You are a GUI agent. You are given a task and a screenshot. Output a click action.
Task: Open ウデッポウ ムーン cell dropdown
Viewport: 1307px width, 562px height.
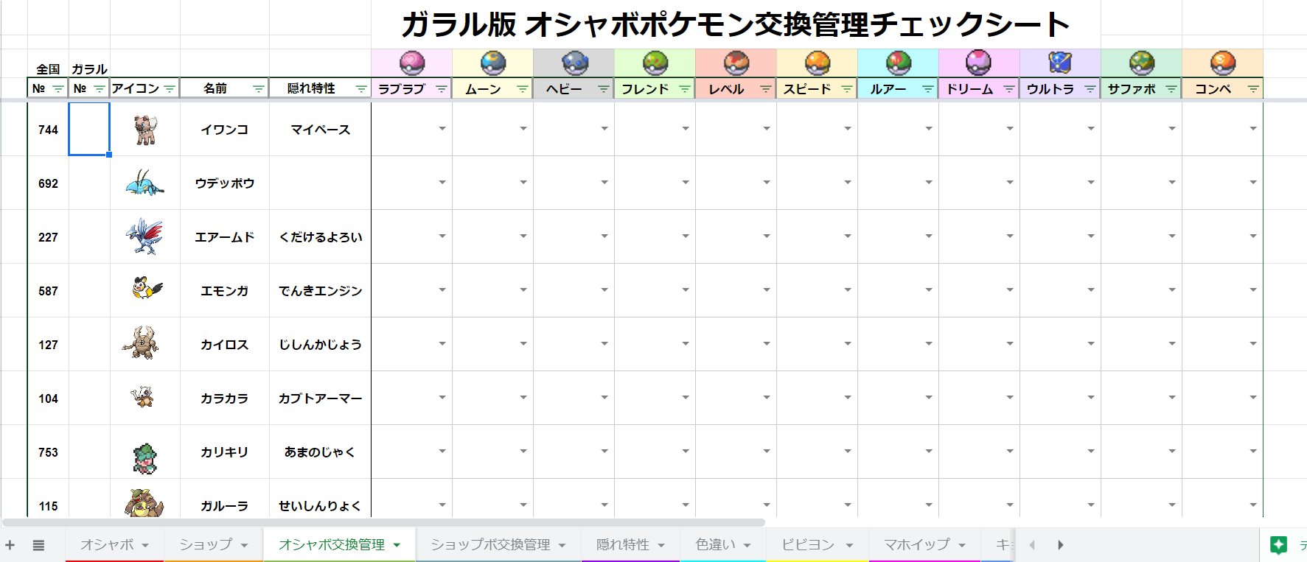[523, 183]
